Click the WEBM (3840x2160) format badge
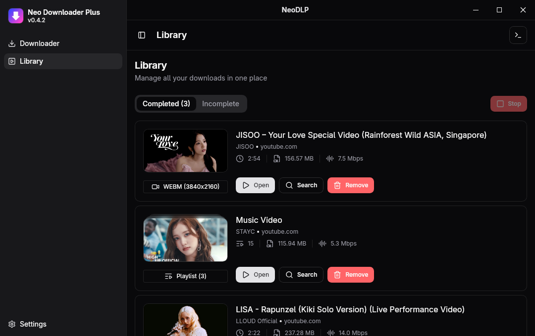 tap(185, 187)
